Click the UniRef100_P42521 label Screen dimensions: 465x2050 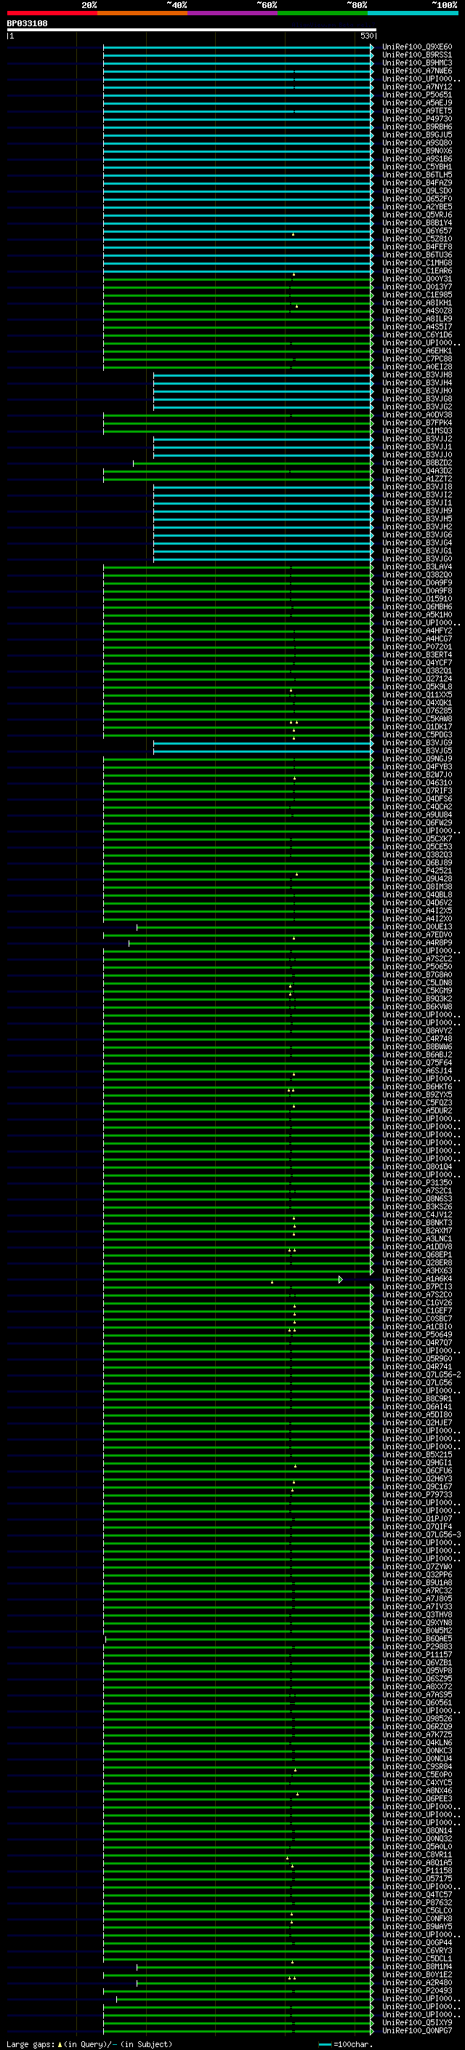click(416, 870)
